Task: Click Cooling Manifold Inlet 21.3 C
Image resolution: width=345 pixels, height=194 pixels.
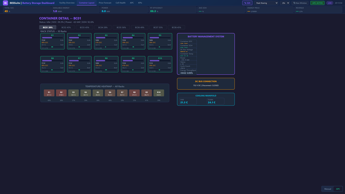Action: click(x=188, y=101)
